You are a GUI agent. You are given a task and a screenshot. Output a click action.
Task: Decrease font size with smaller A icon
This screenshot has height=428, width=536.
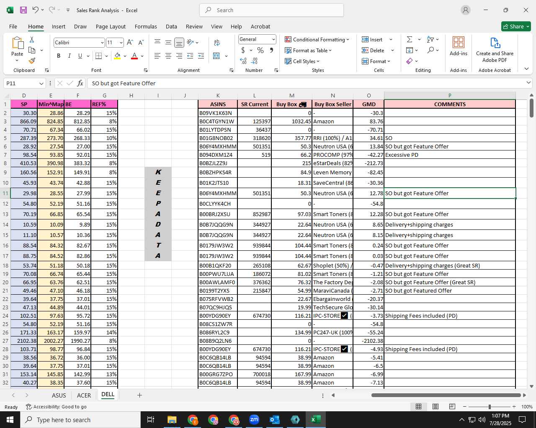click(141, 42)
